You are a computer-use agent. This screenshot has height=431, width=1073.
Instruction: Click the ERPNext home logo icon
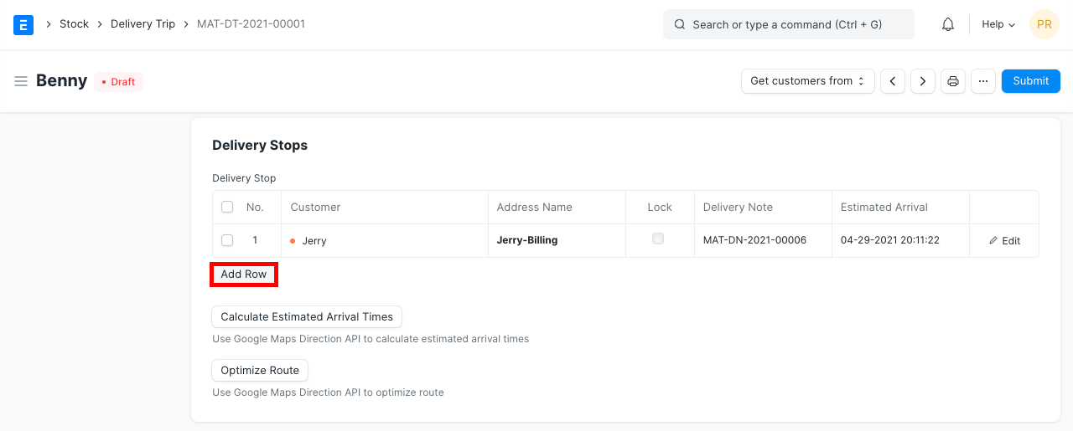[x=23, y=24]
